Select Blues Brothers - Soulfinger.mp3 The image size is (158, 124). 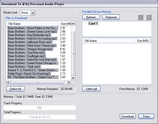pos(27,56)
